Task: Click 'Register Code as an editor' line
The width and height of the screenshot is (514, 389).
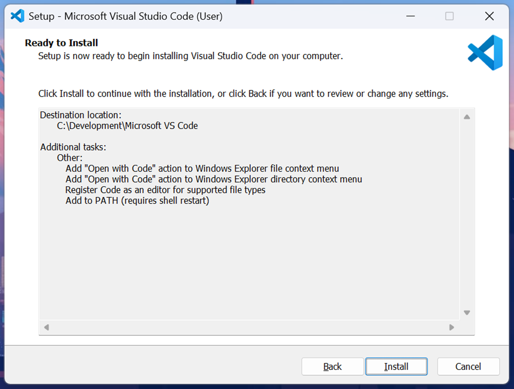Action: (165, 190)
